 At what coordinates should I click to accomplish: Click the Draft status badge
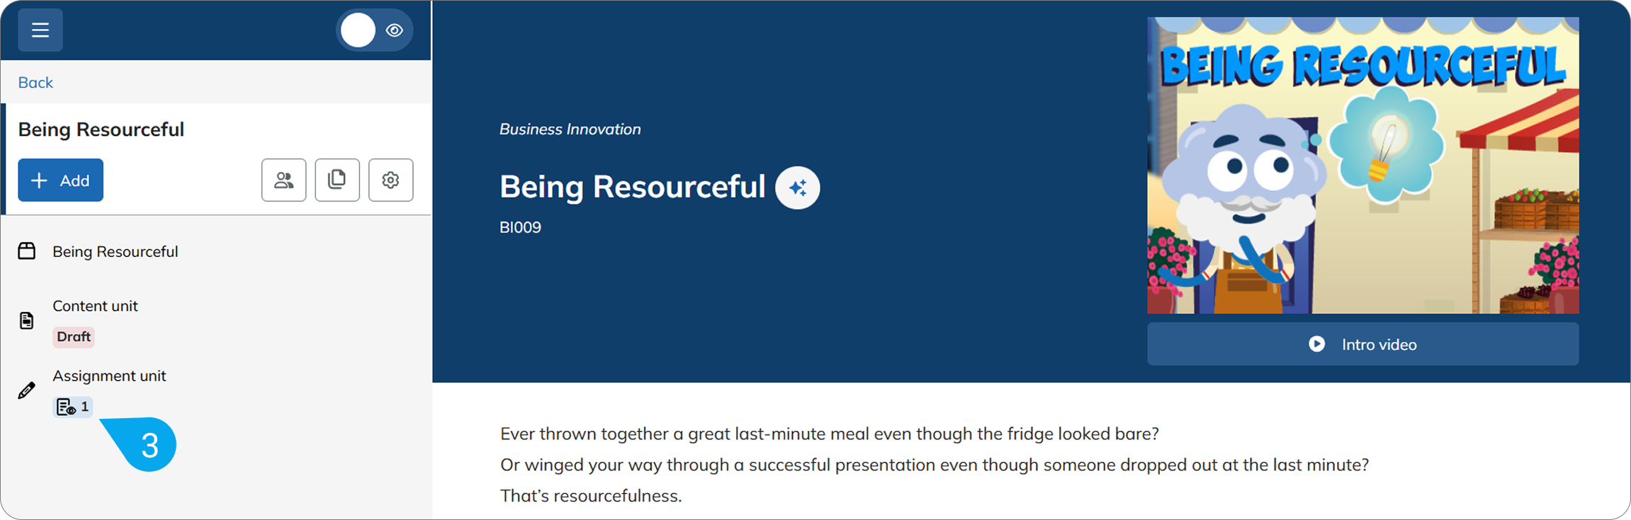tap(74, 337)
